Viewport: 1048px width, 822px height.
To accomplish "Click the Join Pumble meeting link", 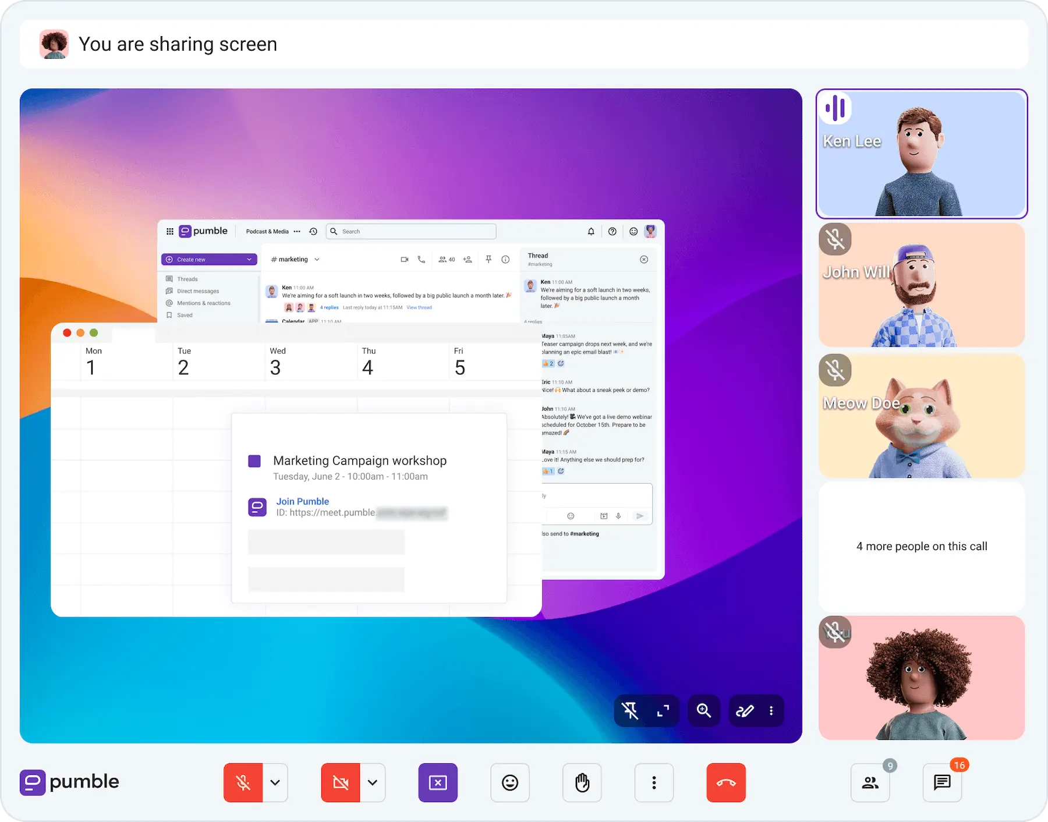I will pyautogui.click(x=303, y=501).
